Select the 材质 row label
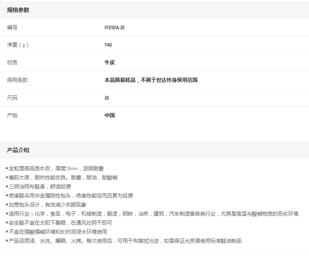 pos(12,63)
